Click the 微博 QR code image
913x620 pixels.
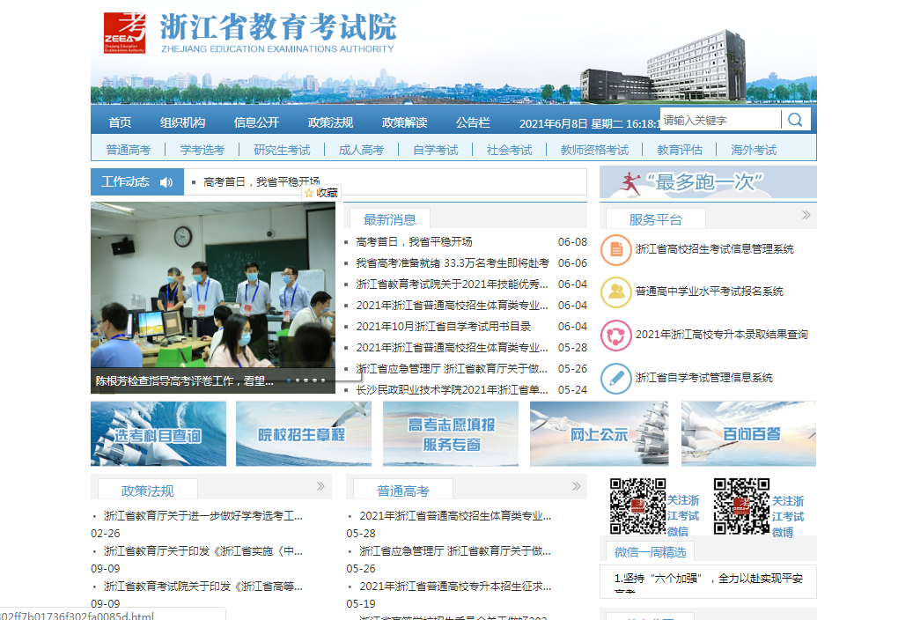click(x=741, y=506)
